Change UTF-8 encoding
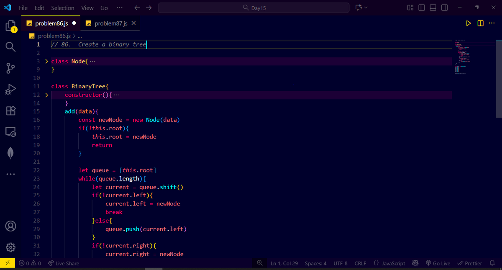Screen dimensions: 502x270 pyautogui.click(x=341, y=263)
